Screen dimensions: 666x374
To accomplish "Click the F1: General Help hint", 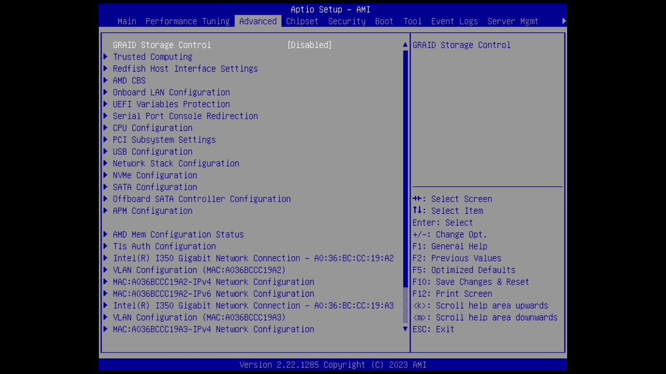I will click(450, 247).
